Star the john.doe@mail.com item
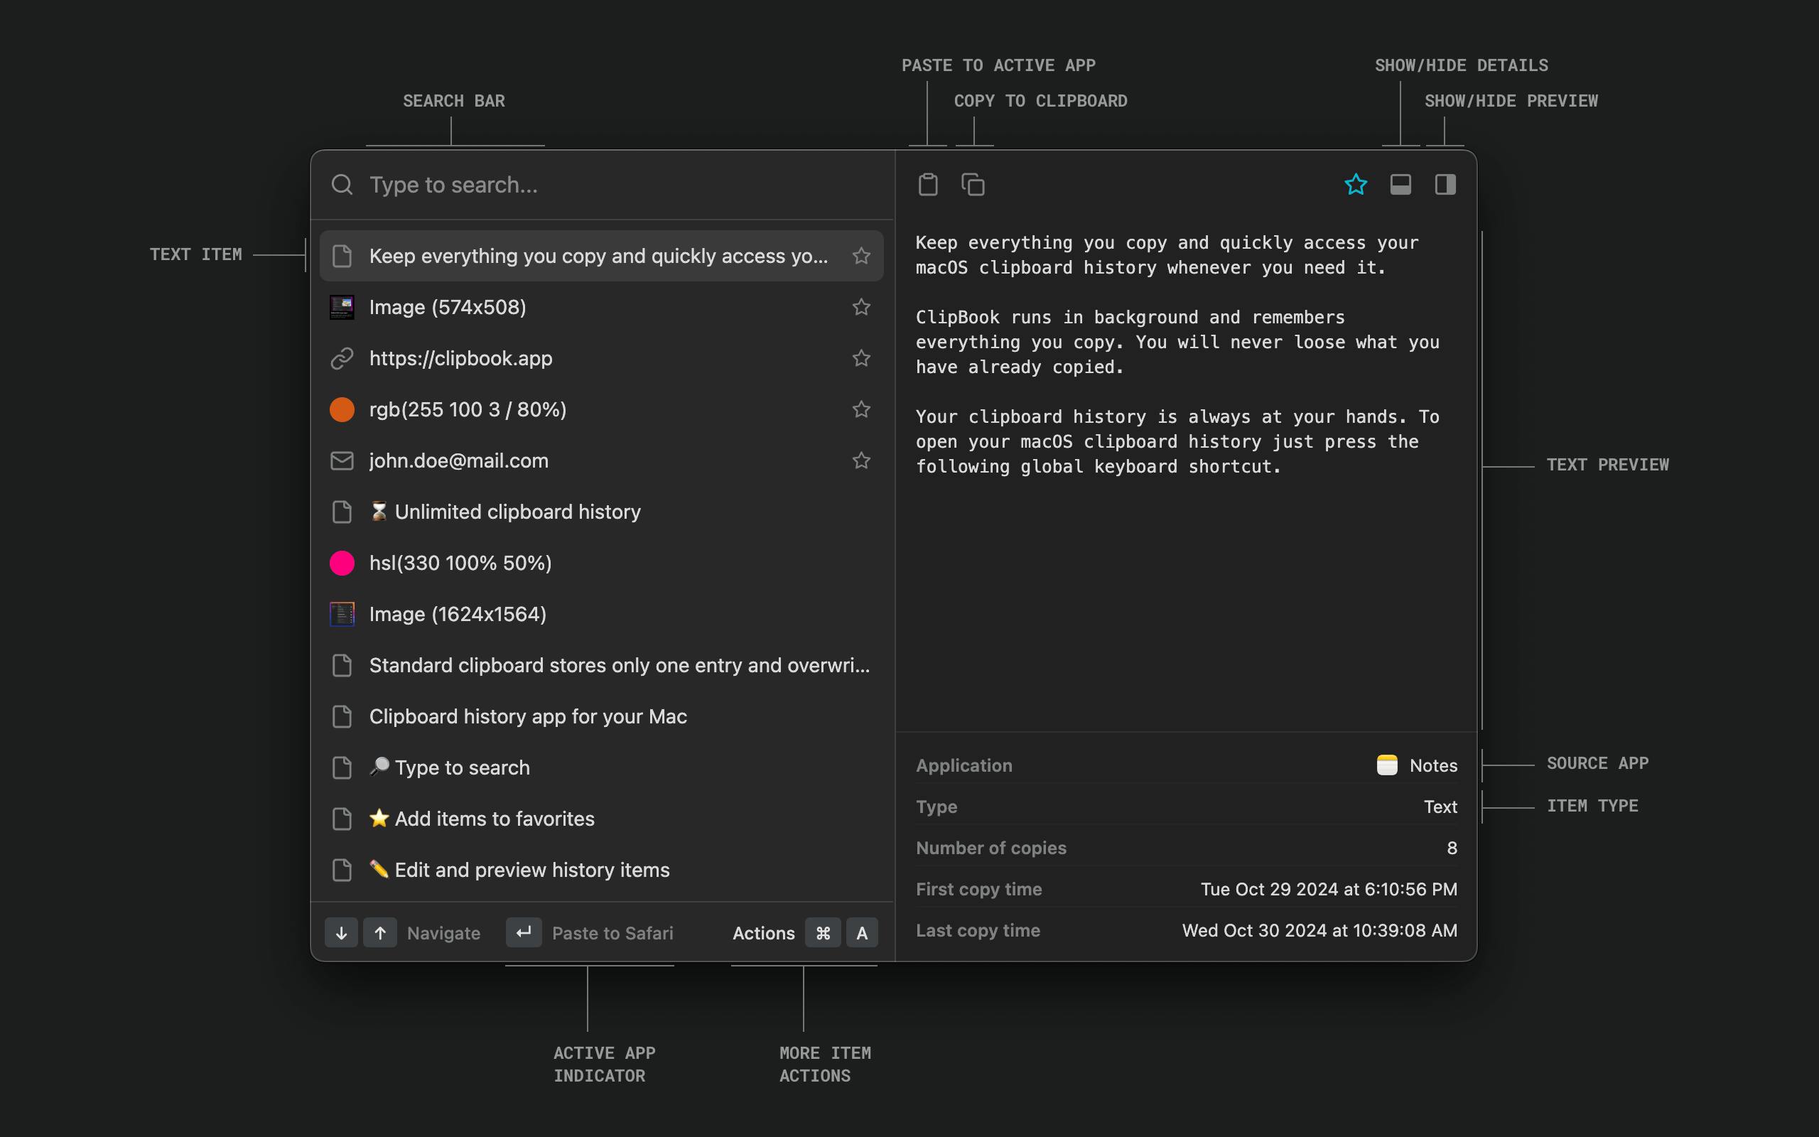Image resolution: width=1819 pixels, height=1137 pixels. pos(861,460)
